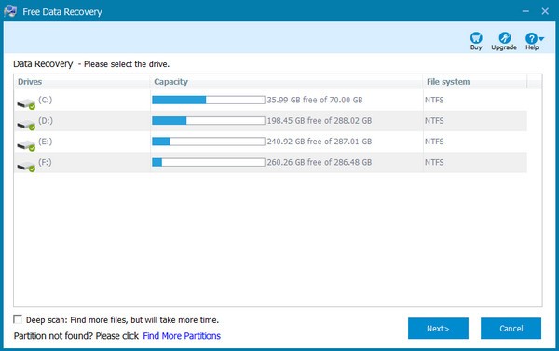Click the Cancel button
Viewport: 559px width, 351px height.
point(511,329)
